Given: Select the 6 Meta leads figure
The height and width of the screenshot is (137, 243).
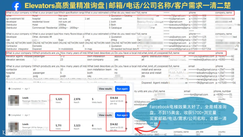Looking at the screenshot, I should coord(93,125).
